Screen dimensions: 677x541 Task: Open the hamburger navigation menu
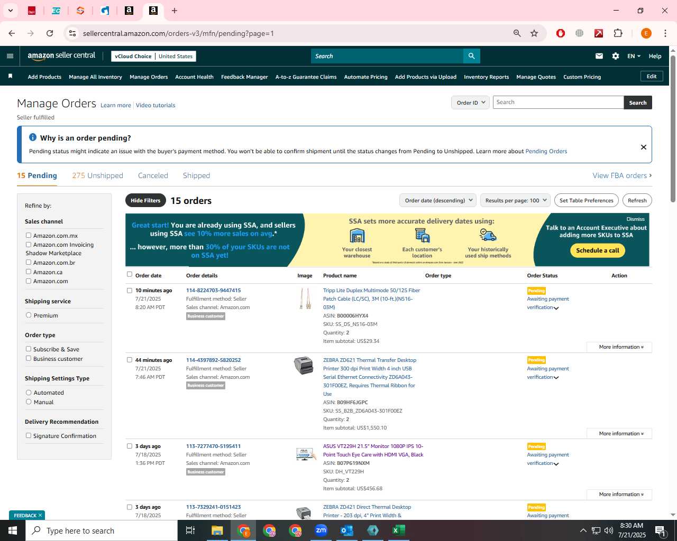(x=10, y=56)
